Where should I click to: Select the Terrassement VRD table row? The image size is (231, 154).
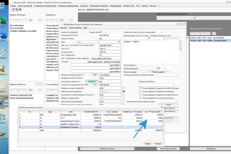pyautogui.click(x=91, y=115)
